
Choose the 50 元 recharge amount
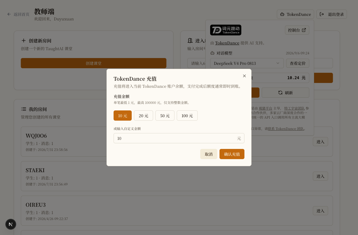165,116
